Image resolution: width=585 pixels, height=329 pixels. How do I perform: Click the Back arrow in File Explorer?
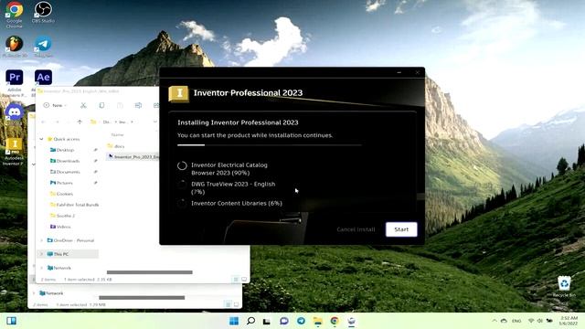pyautogui.click(x=43, y=122)
